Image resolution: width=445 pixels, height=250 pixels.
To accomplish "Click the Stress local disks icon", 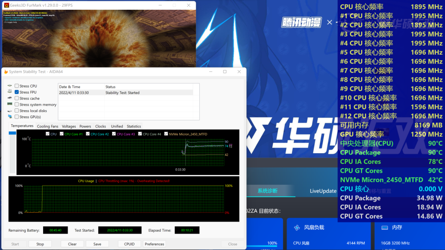I will [10, 111].
